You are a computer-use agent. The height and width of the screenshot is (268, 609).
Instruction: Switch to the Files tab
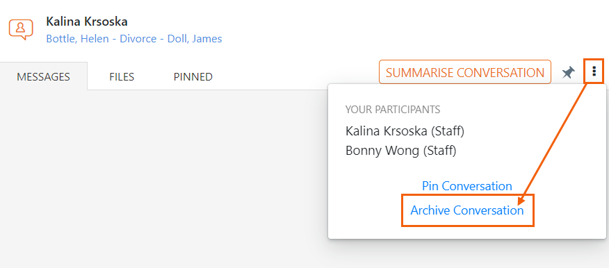(122, 76)
